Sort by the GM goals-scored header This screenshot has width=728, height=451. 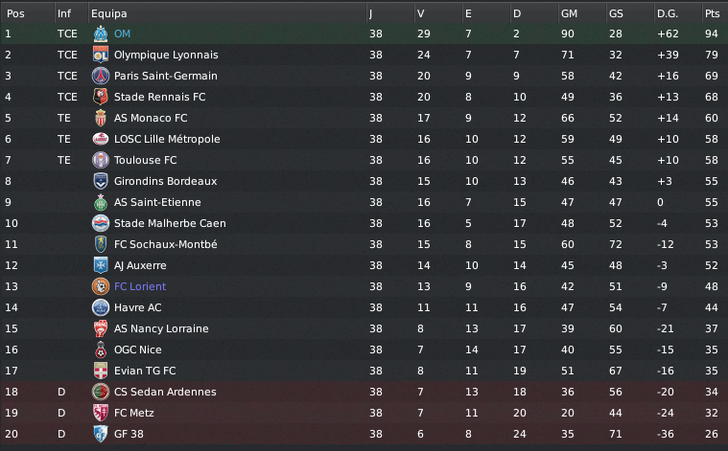click(x=569, y=13)
